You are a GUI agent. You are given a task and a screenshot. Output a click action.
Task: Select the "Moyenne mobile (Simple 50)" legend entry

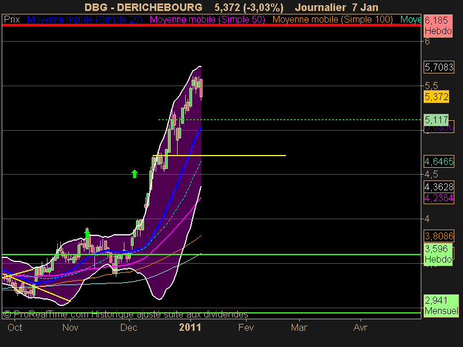click(x=207, y=20)
